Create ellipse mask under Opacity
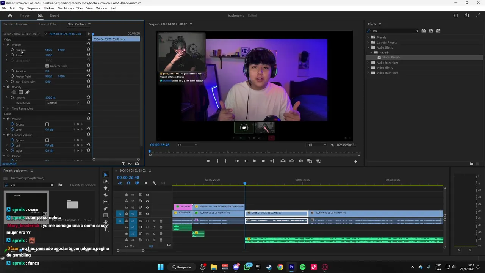This screenshot has width=485, height=273. point(14,92)
